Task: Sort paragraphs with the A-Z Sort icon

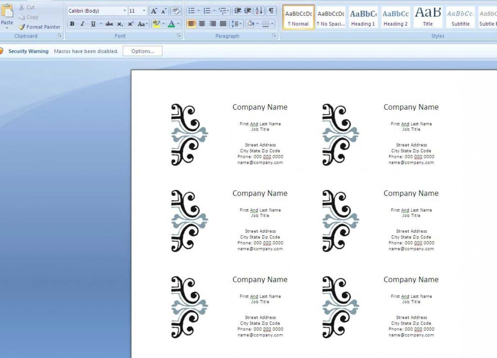Action: [258, 10]
